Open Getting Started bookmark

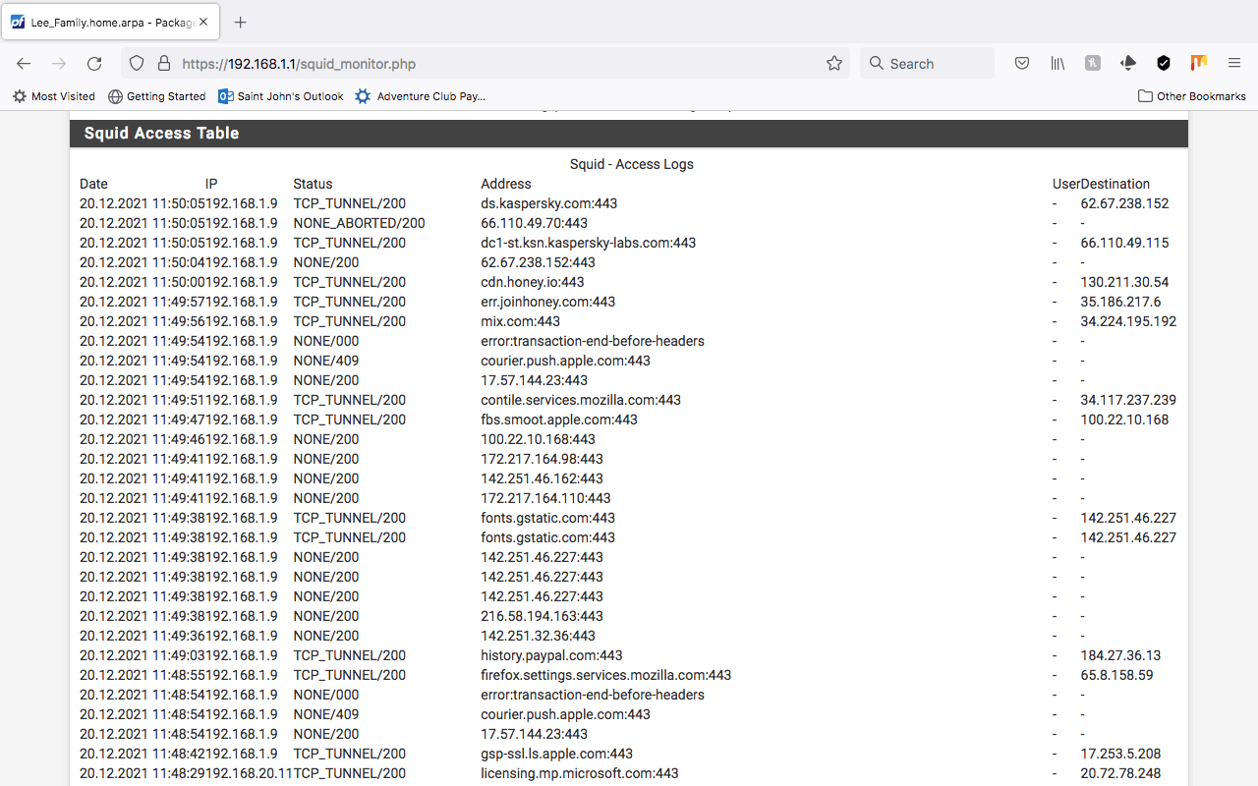click(x=157, y=96)
